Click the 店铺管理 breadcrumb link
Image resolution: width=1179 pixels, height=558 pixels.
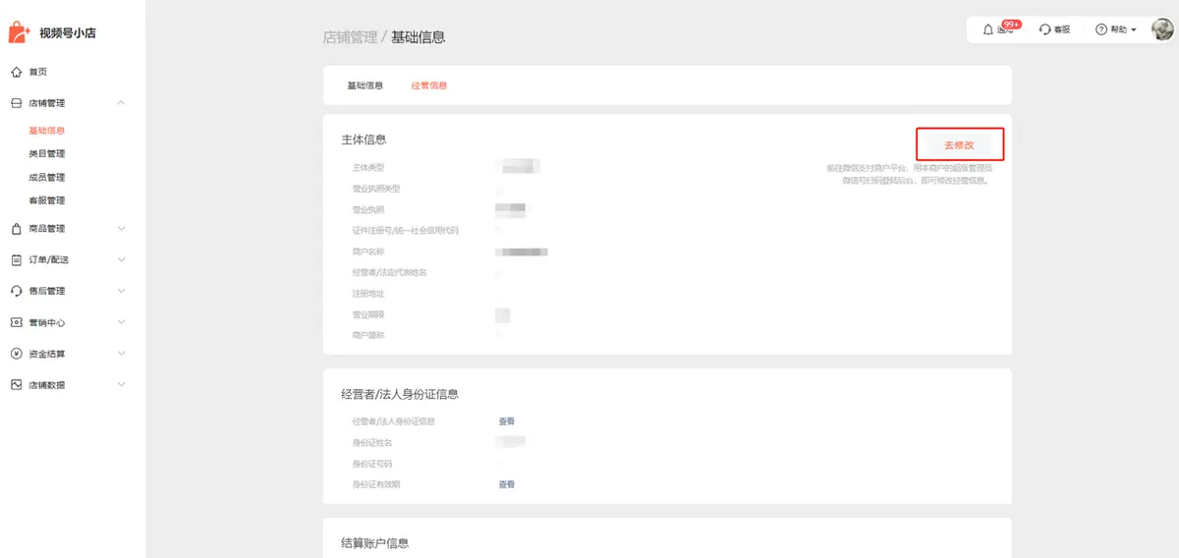[x=350, y=37]
